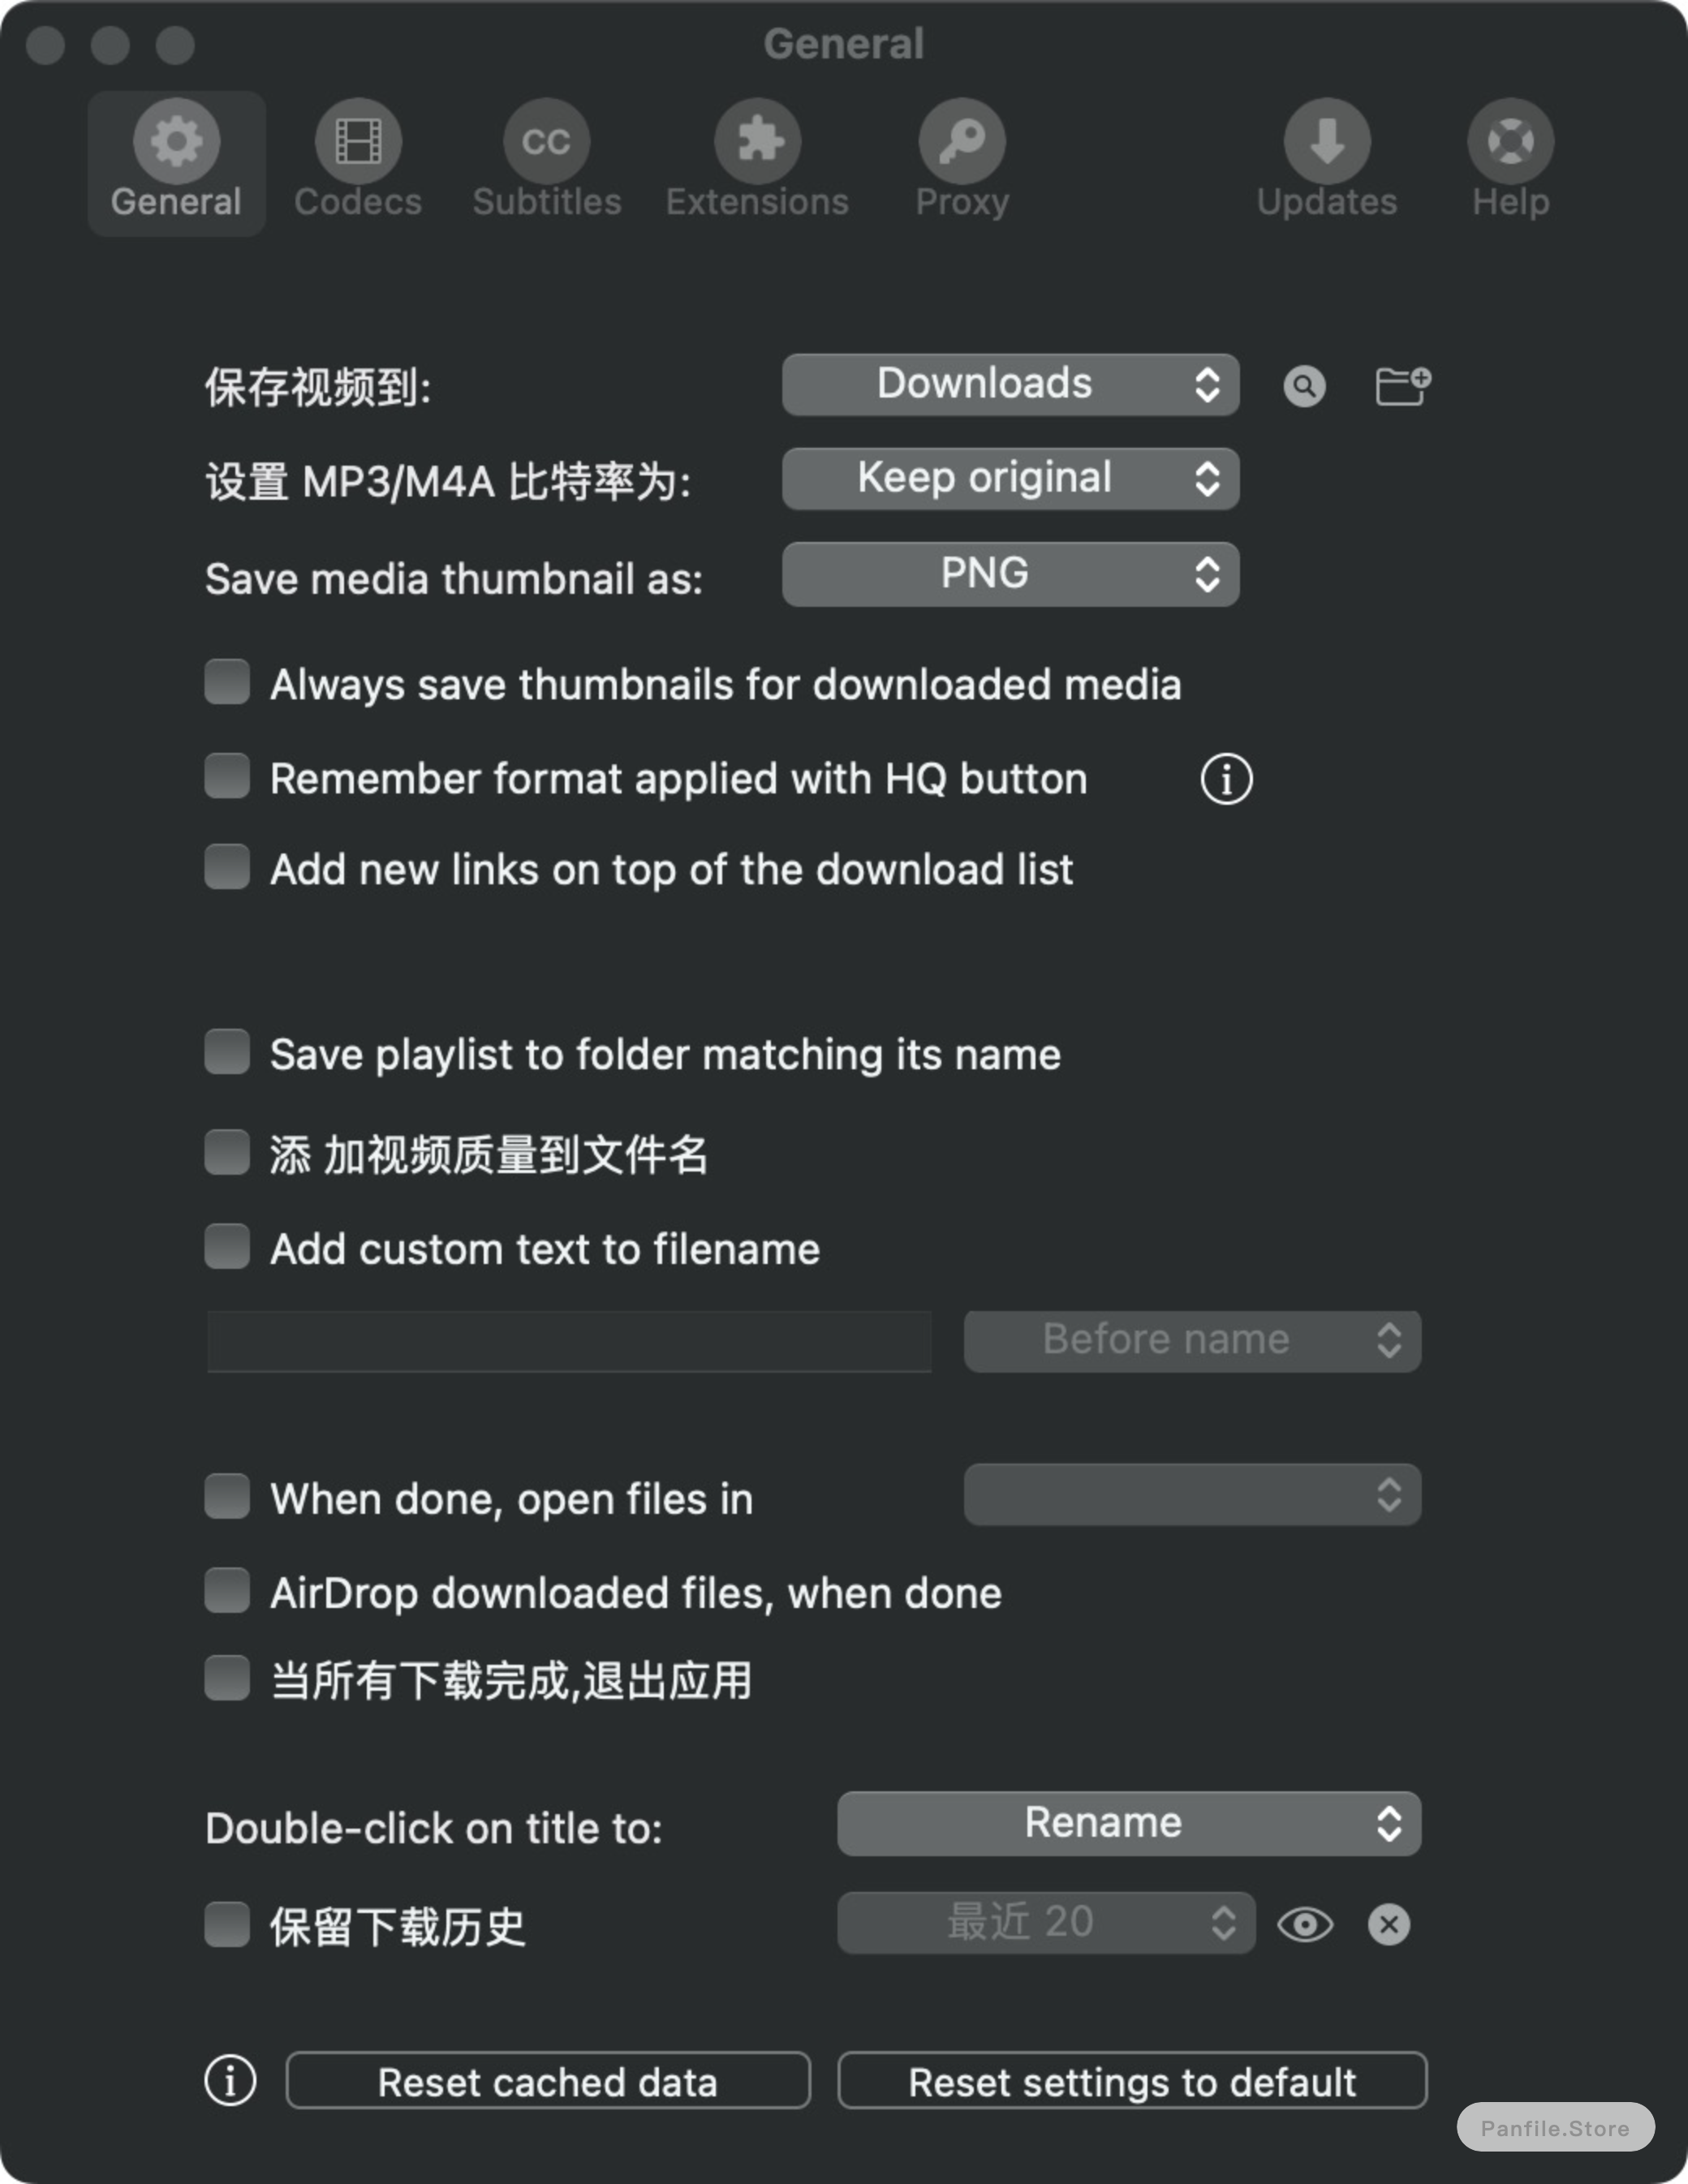Click custom text filename input field
This screenshot has width=1688, height=2184.
(x=571, y=1340)
